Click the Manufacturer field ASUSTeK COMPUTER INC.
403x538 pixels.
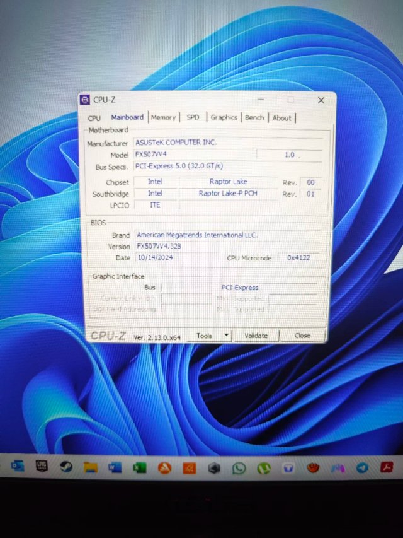(x=227, y=143)
